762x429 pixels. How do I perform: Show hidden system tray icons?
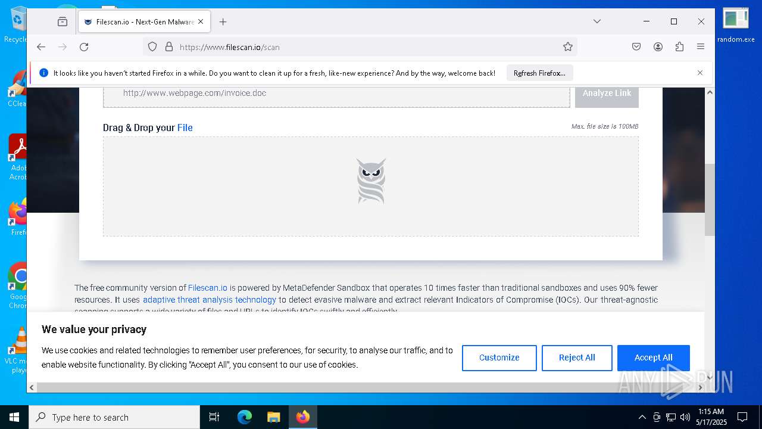pos(642,417)
